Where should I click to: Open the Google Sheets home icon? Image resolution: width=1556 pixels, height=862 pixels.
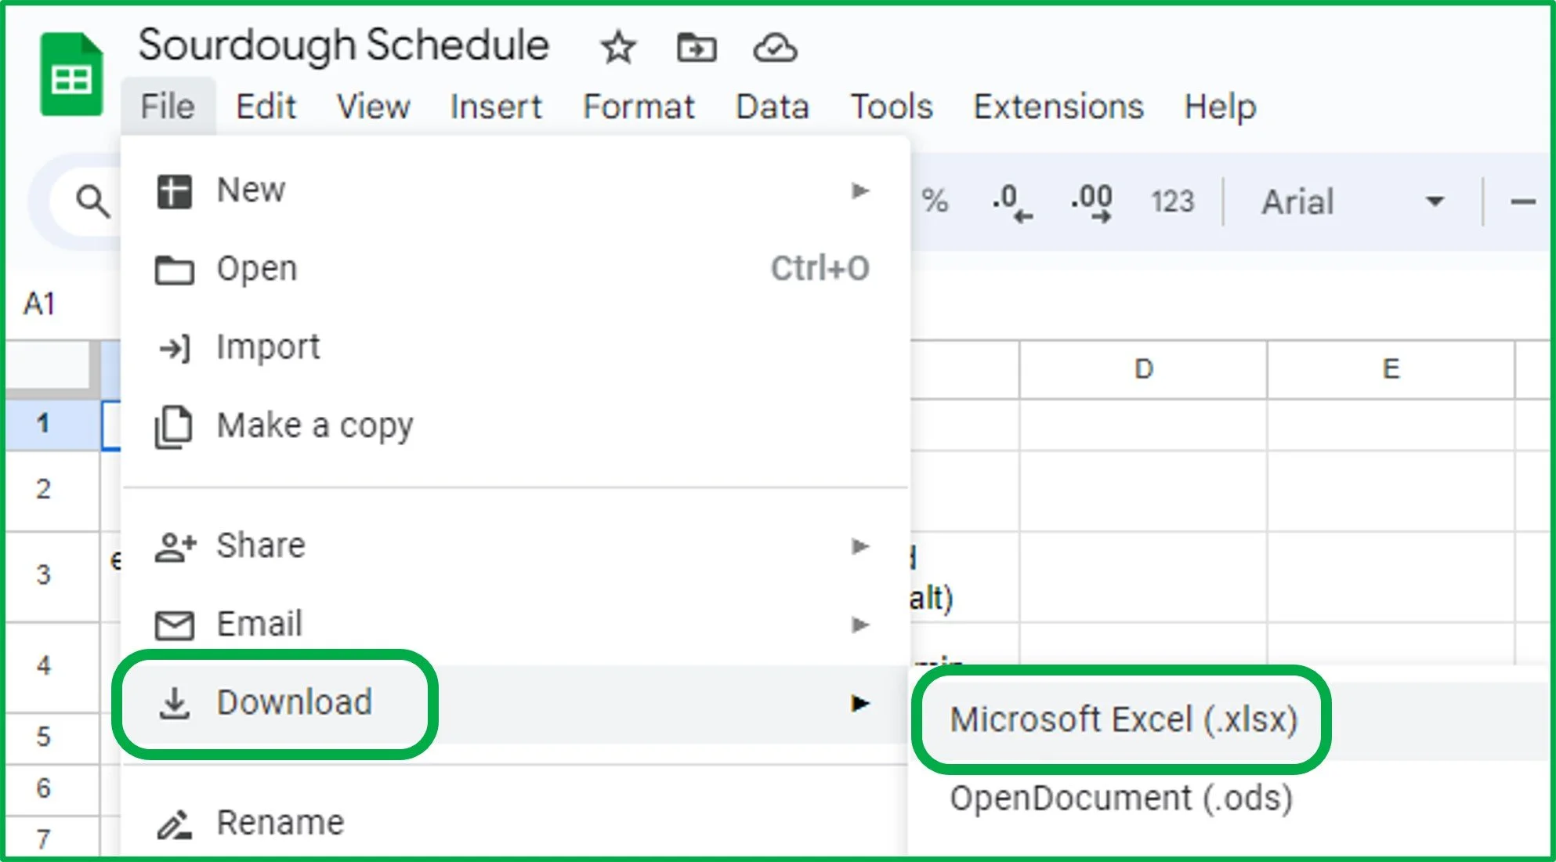coord(71,74)
